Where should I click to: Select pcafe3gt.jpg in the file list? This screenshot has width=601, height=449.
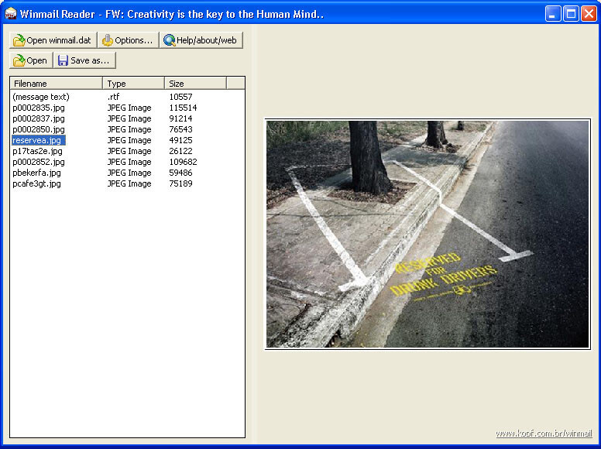pos(36,183)
